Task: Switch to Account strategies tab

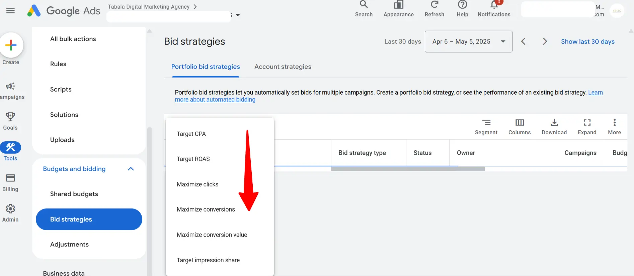Action: tap(283, 66)
